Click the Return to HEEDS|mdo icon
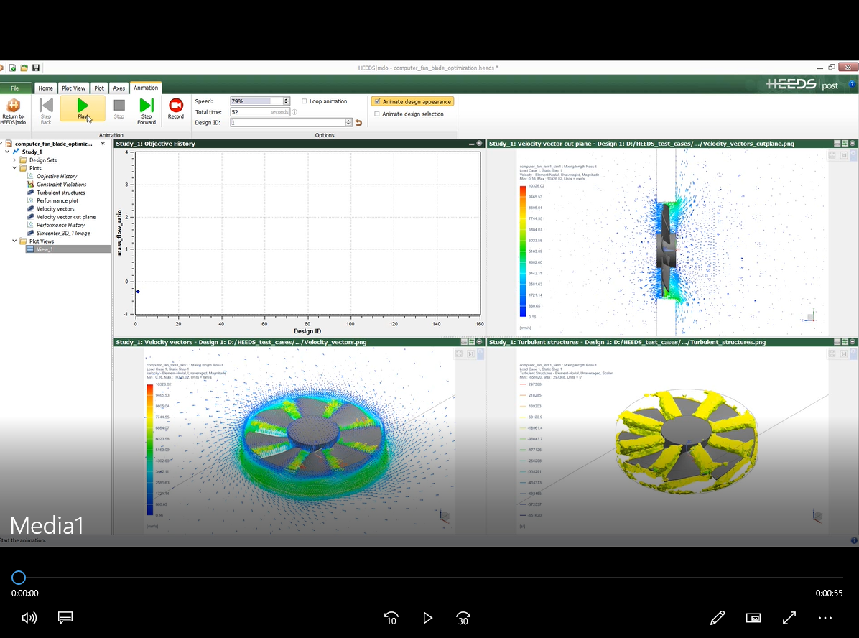The image size is (859, 638). (13, 111)
